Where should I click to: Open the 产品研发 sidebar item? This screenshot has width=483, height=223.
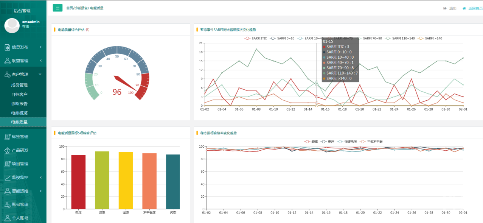[20, 150]
